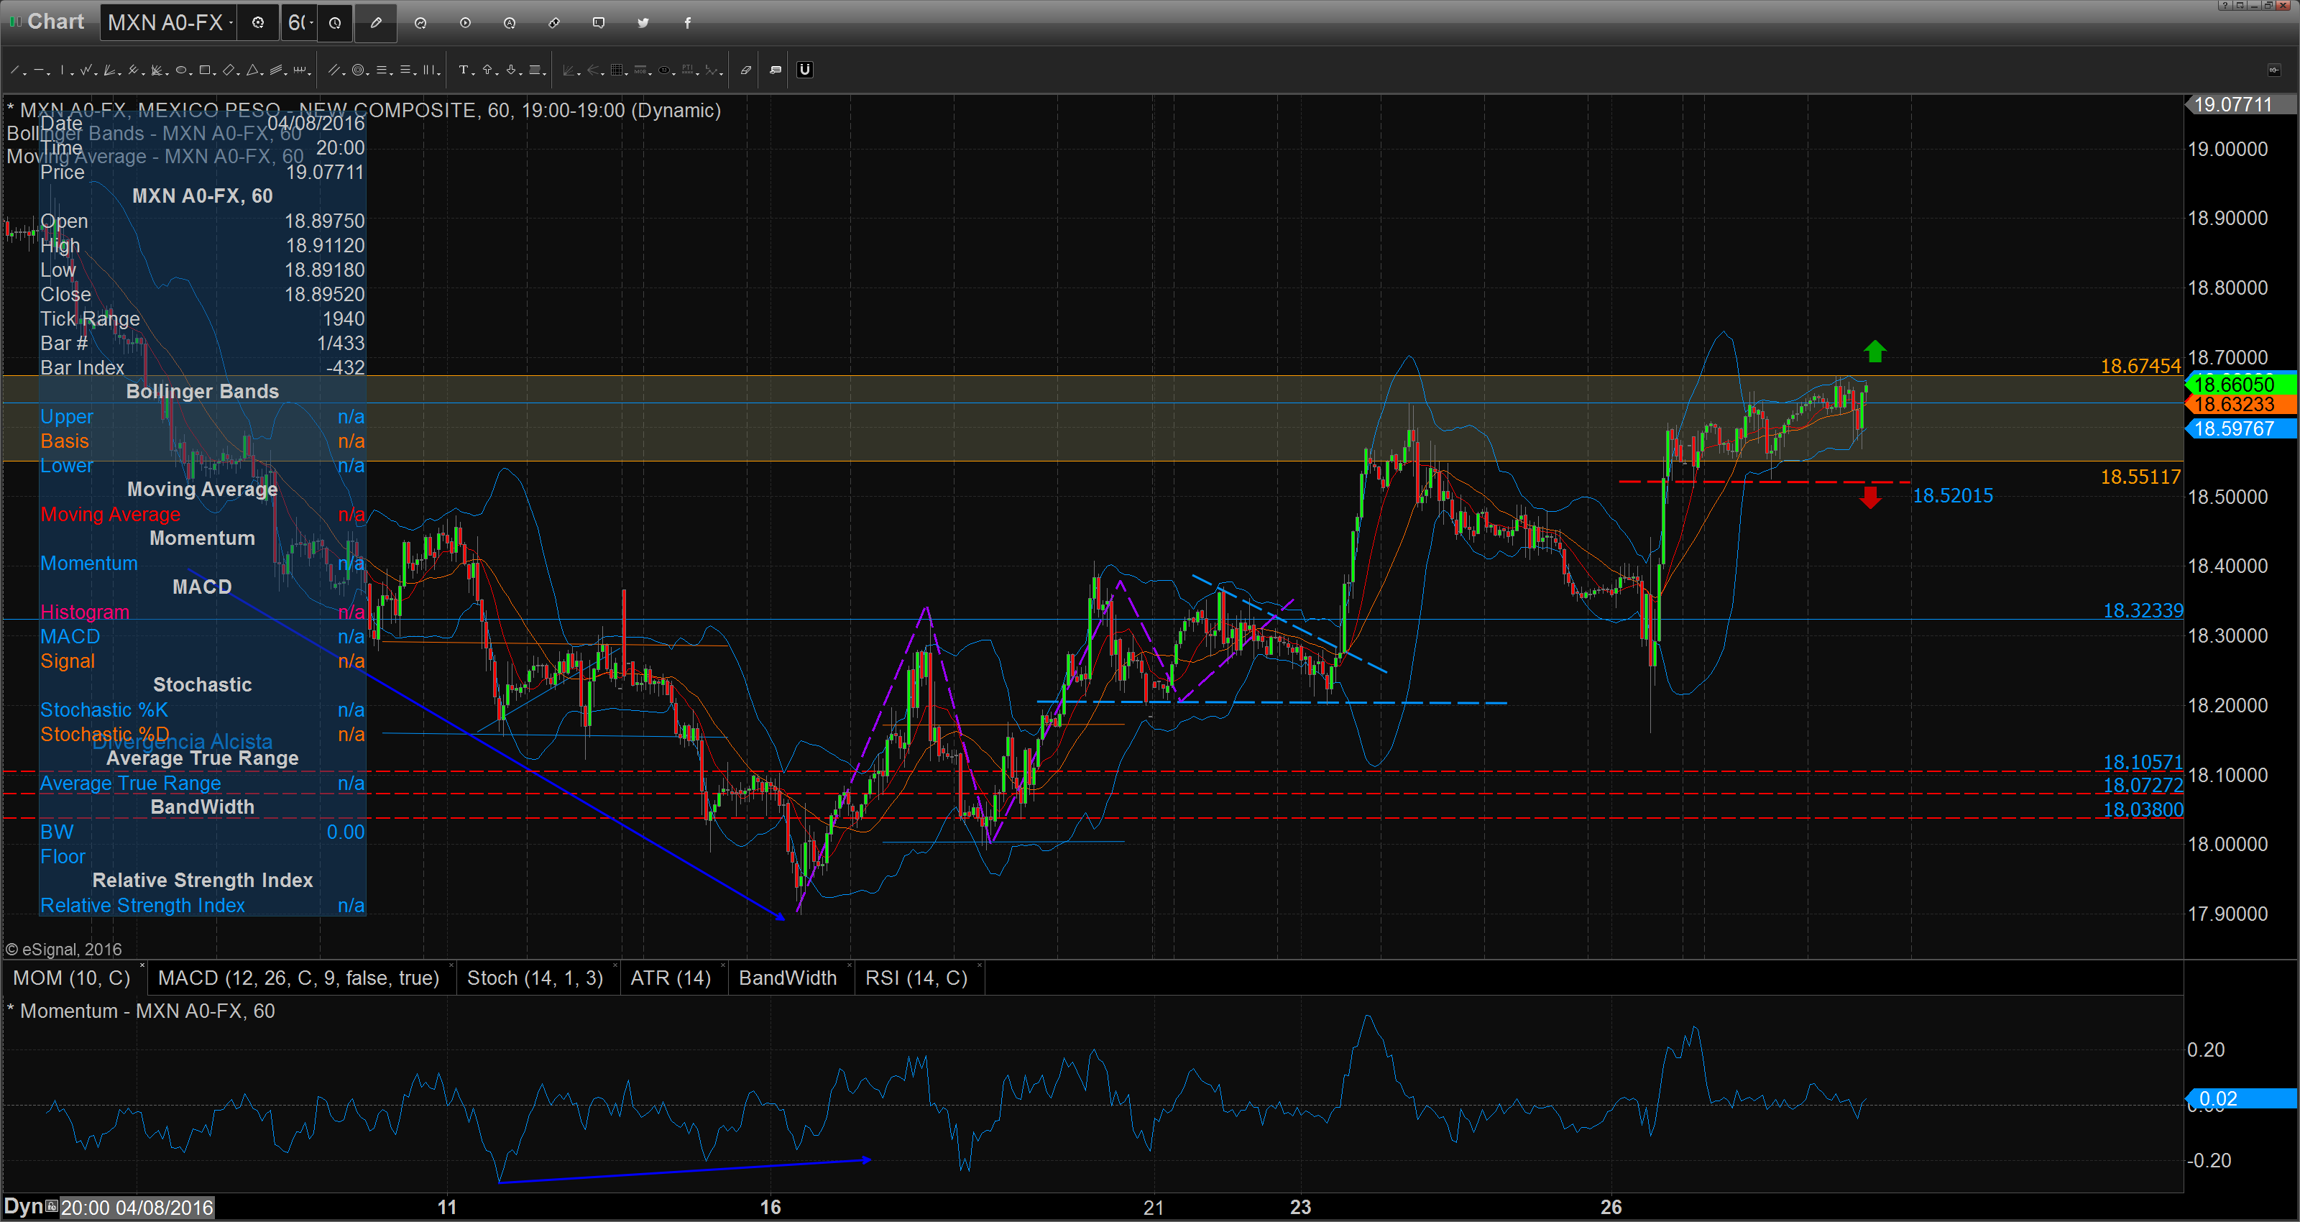
Task: Select the Gann grid tool
Action: (x=617, y=70)
